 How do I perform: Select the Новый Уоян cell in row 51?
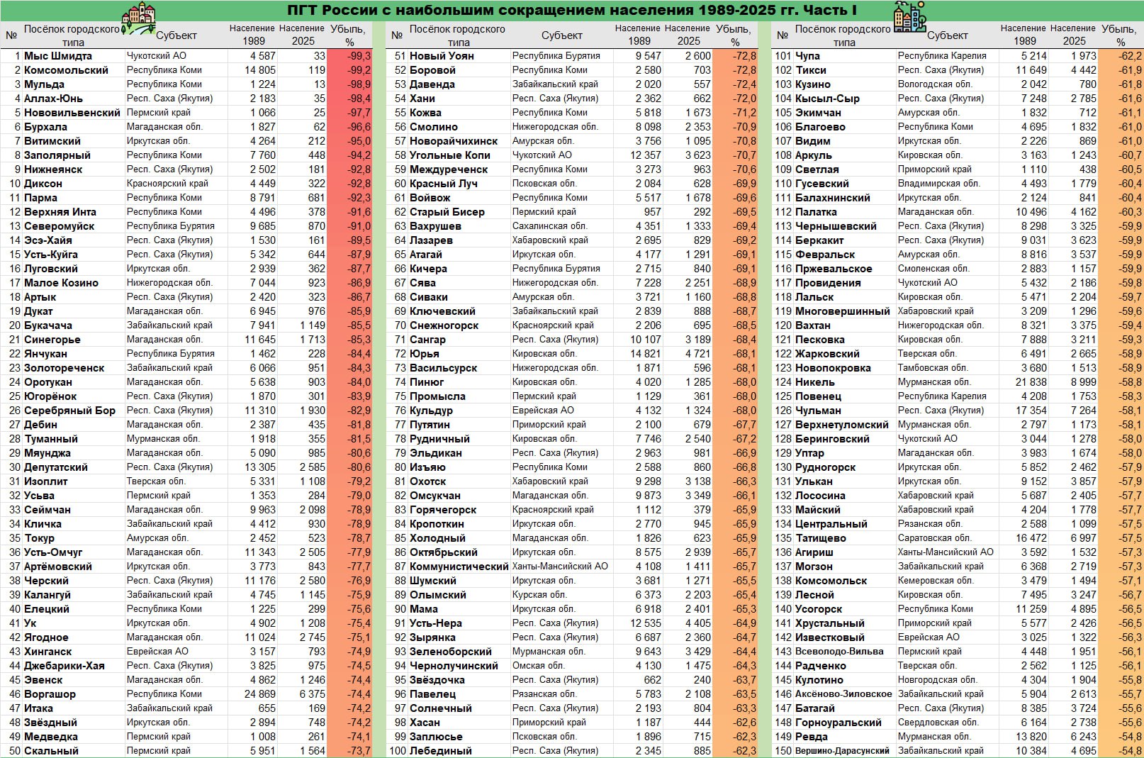coord(443,56)
